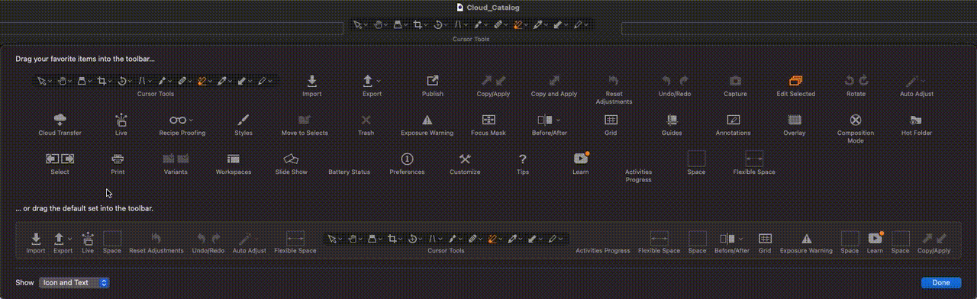
Task: Select the Focus Mask item
Action: pos(488,124)
